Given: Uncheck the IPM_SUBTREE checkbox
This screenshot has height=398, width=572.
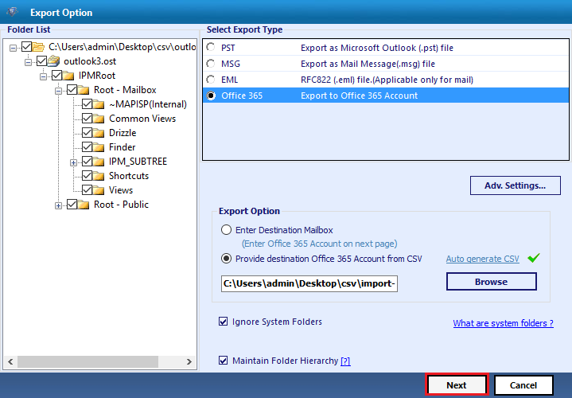Looking at the screenshot, I should [87, 162].
